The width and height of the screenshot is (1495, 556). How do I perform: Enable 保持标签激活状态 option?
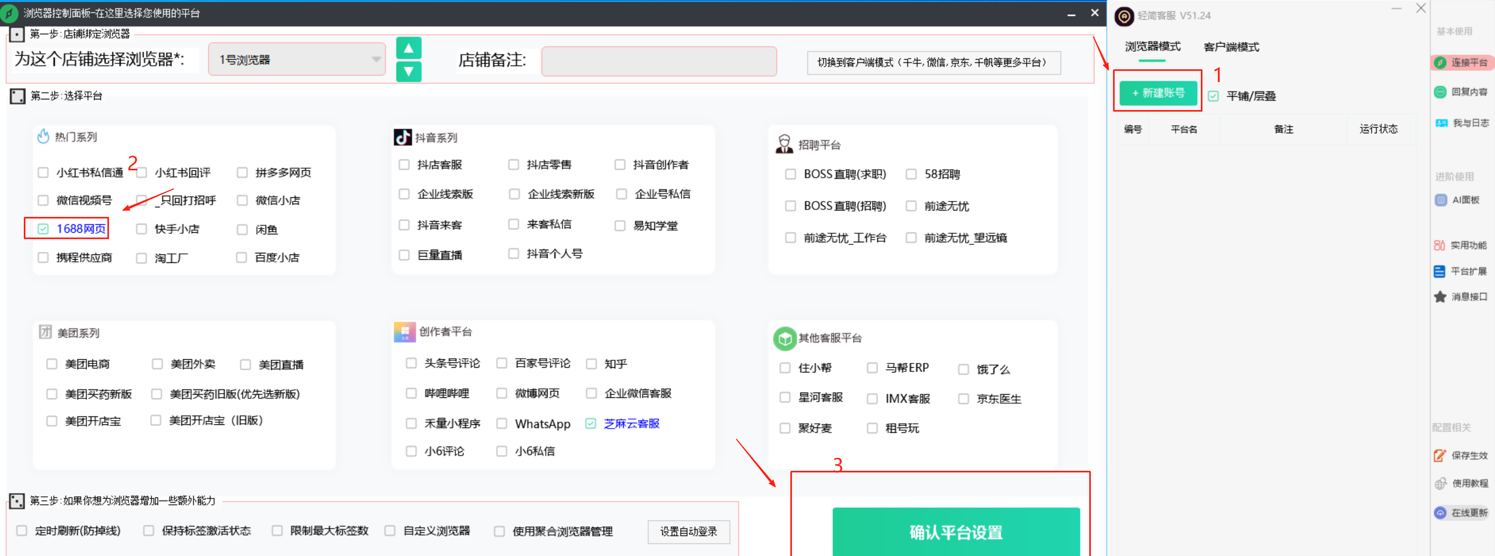149,531
